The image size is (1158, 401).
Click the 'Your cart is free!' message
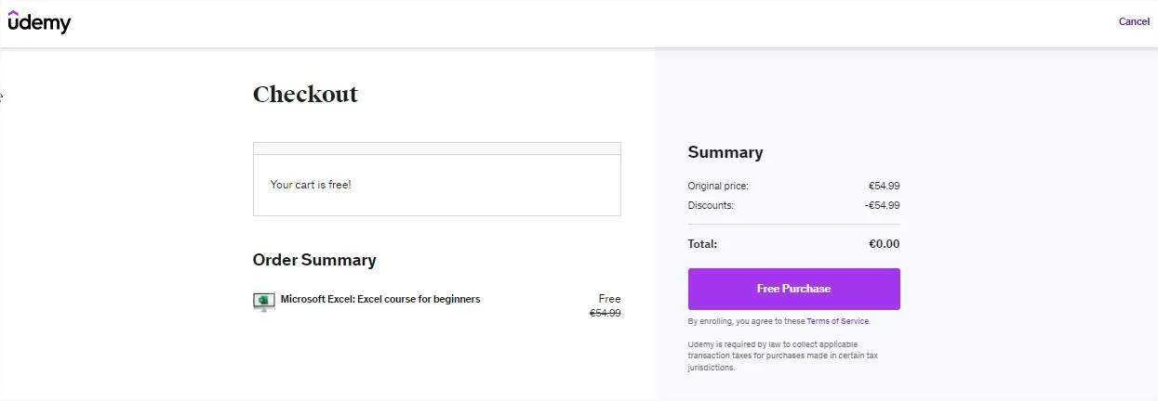coord(311,185)
